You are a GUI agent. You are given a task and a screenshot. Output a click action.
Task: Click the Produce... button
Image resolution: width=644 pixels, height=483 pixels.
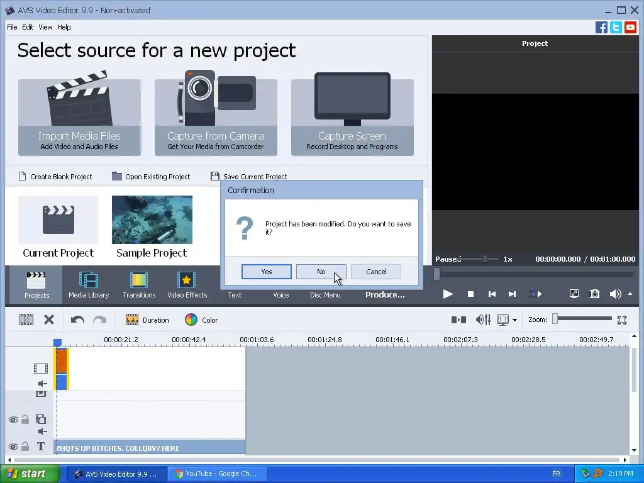pyautogui.click(x=385, y=294)
